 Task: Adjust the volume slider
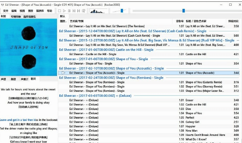click(x=122, y=11)
